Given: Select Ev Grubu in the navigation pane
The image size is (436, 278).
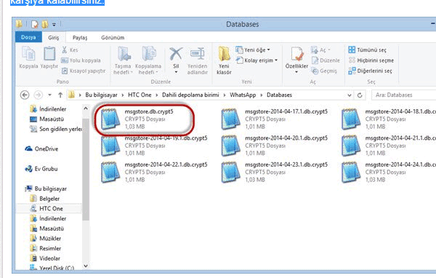Looking at the screenshot, I should 41,169.
